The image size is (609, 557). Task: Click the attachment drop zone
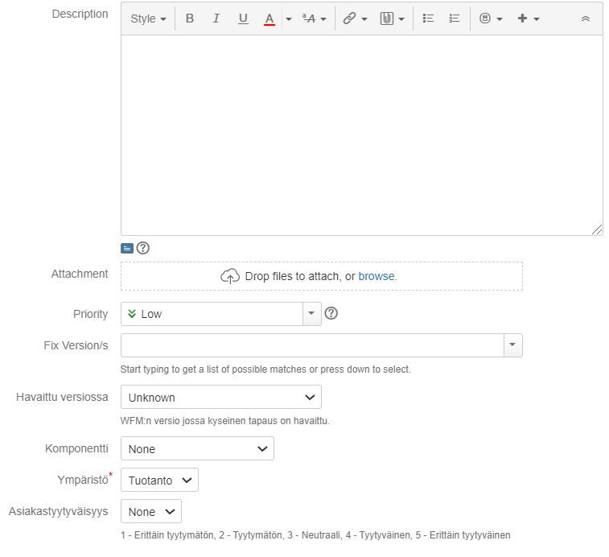tap(322, 276)
